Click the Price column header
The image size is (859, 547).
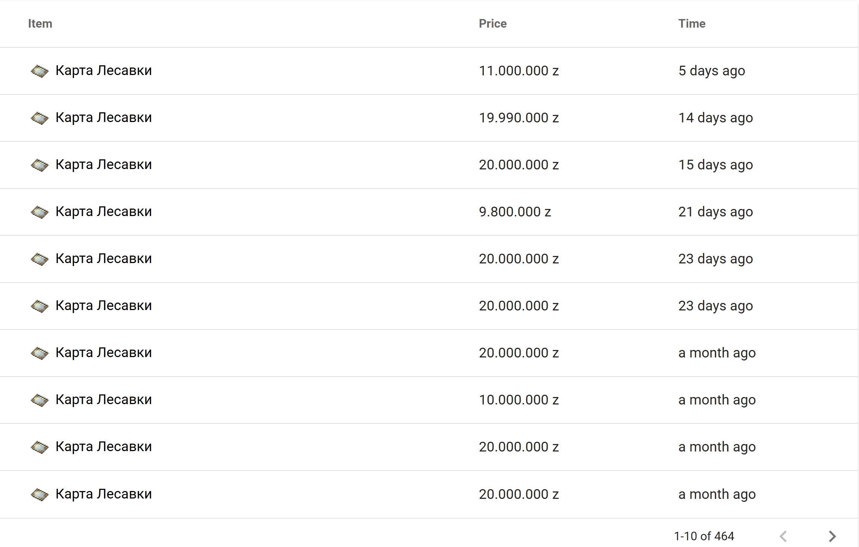(x=492, y=24)
